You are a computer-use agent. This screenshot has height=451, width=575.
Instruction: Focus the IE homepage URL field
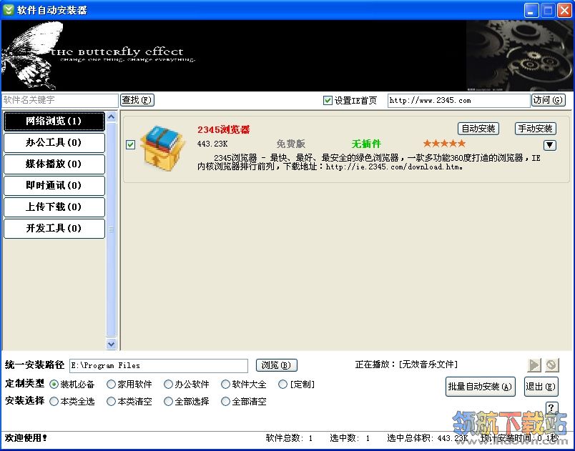click(458, 100)
